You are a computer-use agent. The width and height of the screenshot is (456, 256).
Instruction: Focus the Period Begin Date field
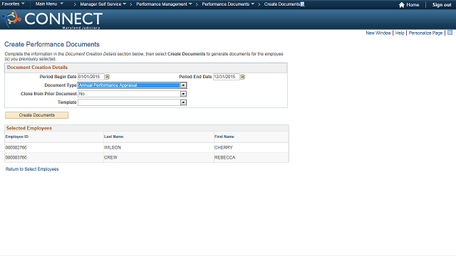(x=91, y=77)
